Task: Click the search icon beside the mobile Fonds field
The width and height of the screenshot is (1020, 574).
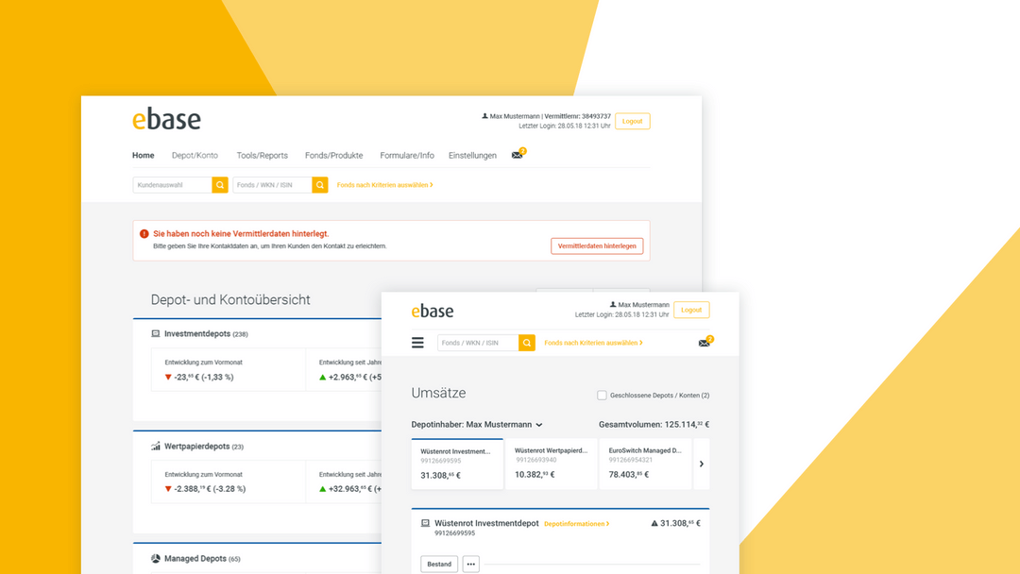Action: tap(527, 343)
